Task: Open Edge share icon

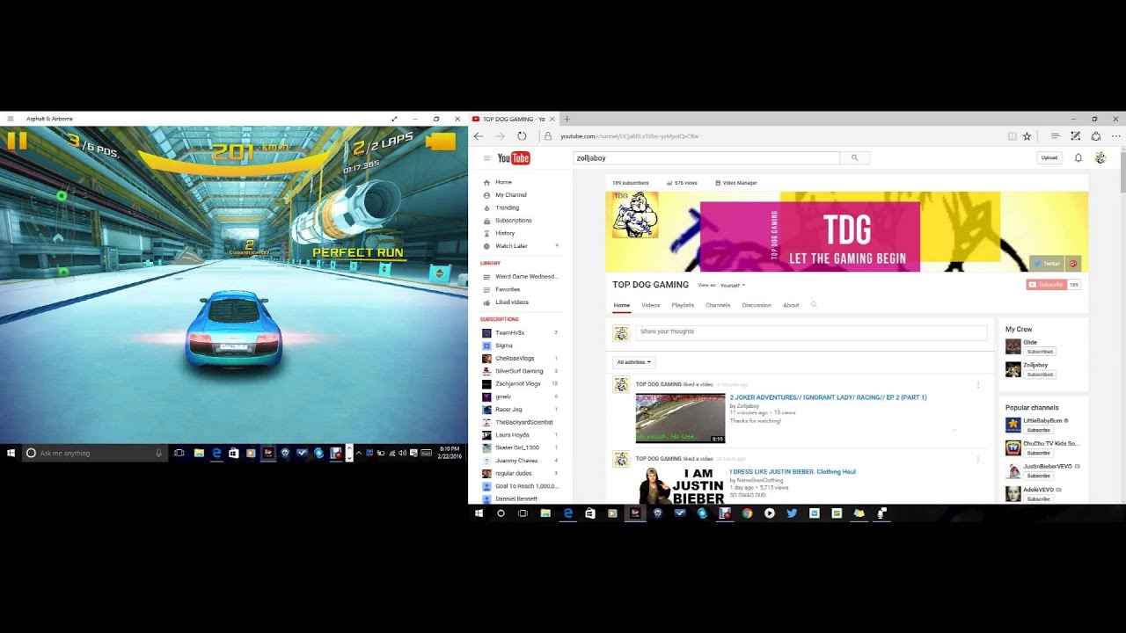Action: (x=1095, y=136)
